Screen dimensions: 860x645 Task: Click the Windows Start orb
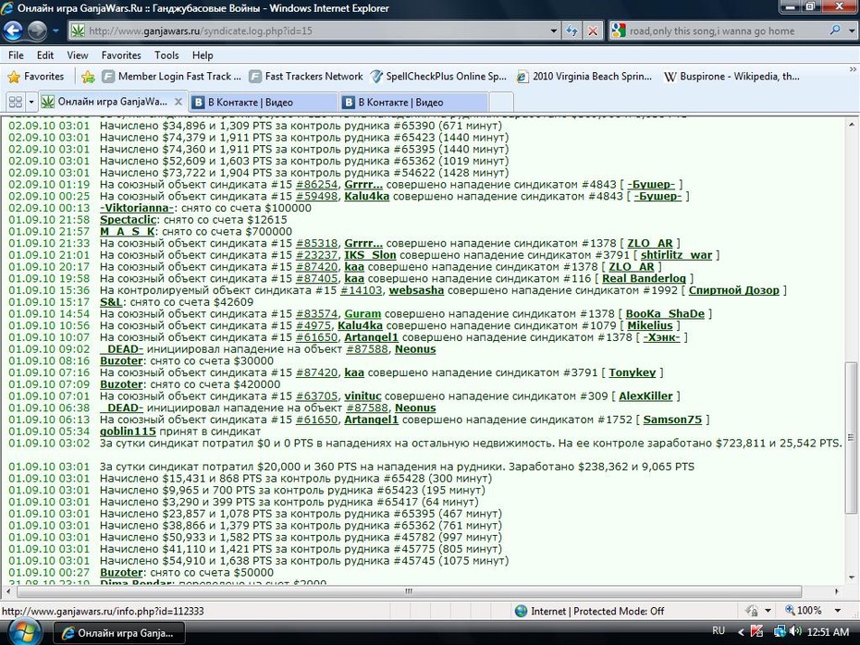(24, 632)
